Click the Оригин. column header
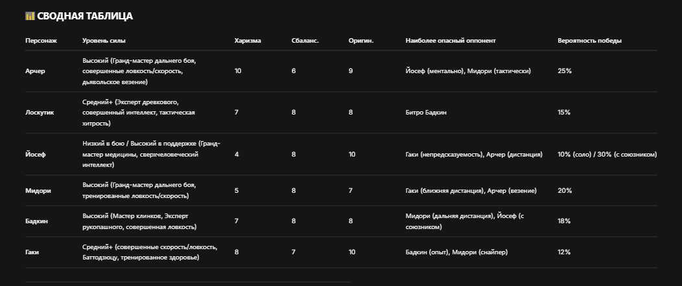The height and width of the screenshot is (286, 682). coord(361,41)
